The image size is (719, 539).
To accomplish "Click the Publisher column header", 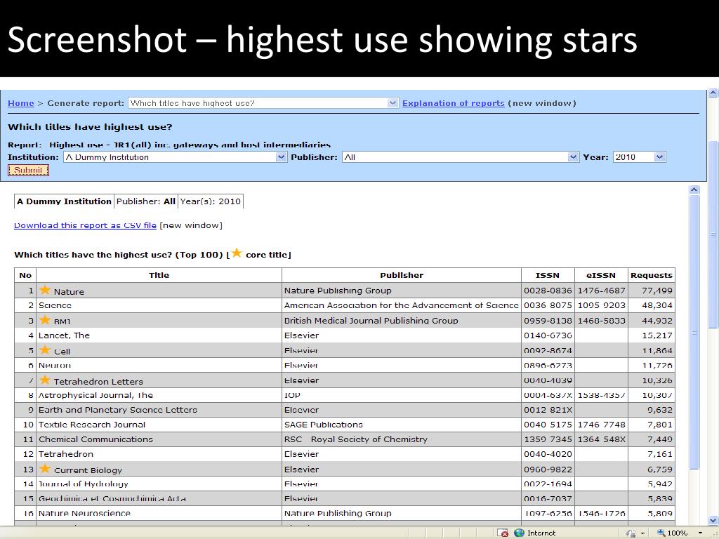I will coord(402,275).
